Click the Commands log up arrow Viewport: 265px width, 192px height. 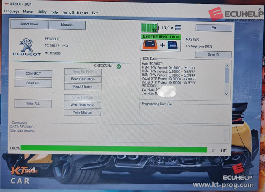pyautogui.click(x=225, y=130)
